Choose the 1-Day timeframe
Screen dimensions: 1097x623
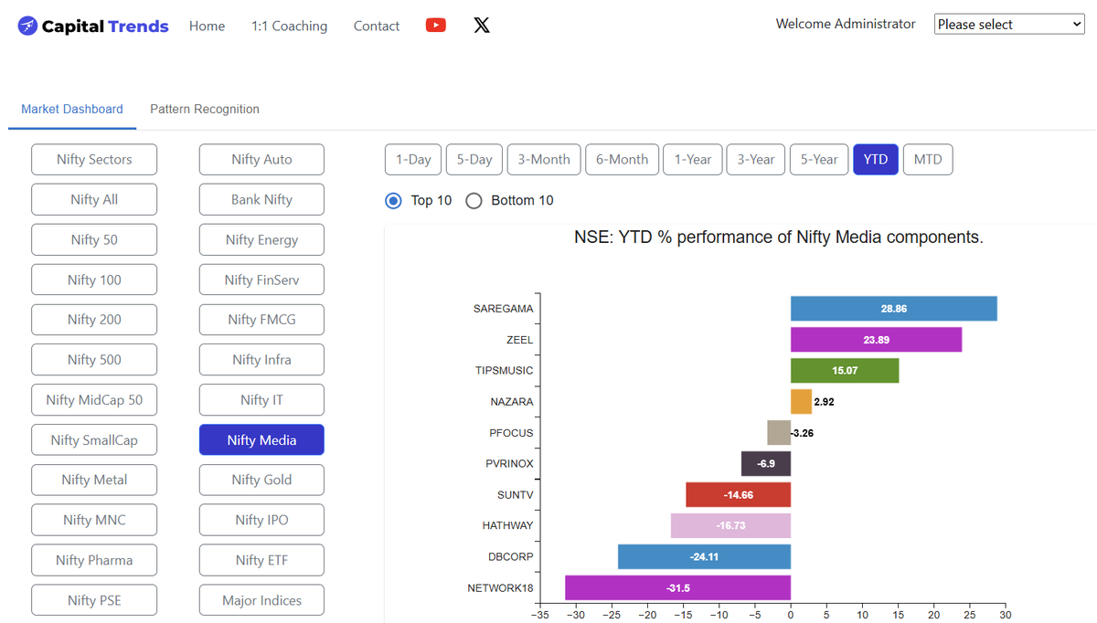click(413, 159)
